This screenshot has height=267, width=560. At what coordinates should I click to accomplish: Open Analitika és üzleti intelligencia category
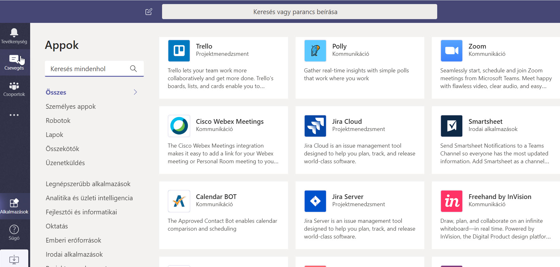[89, 198]
